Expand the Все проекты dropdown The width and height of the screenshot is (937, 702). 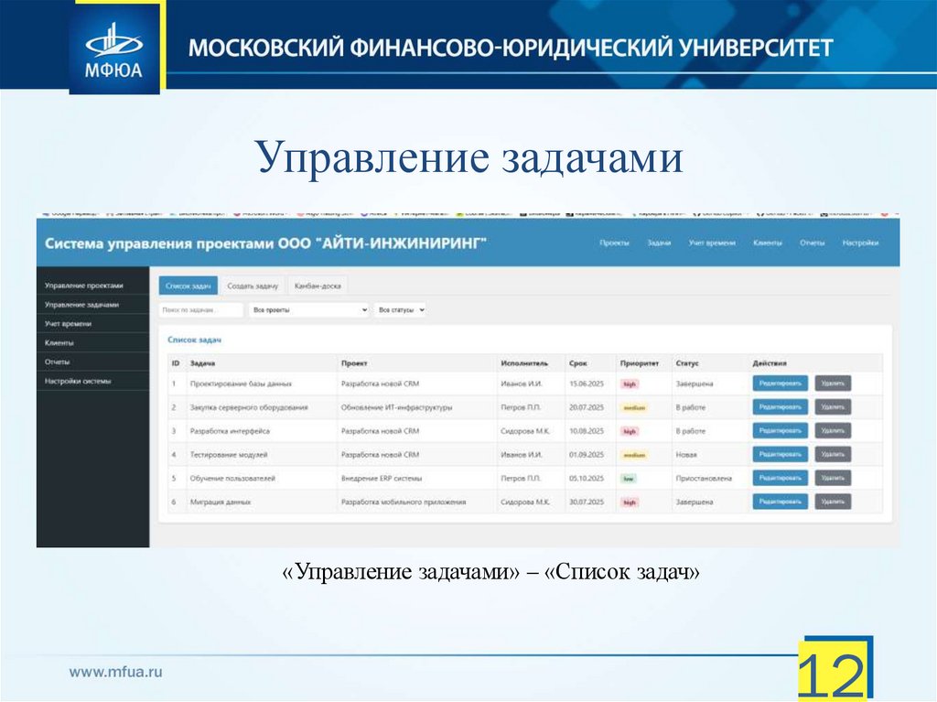click(311, 309)
